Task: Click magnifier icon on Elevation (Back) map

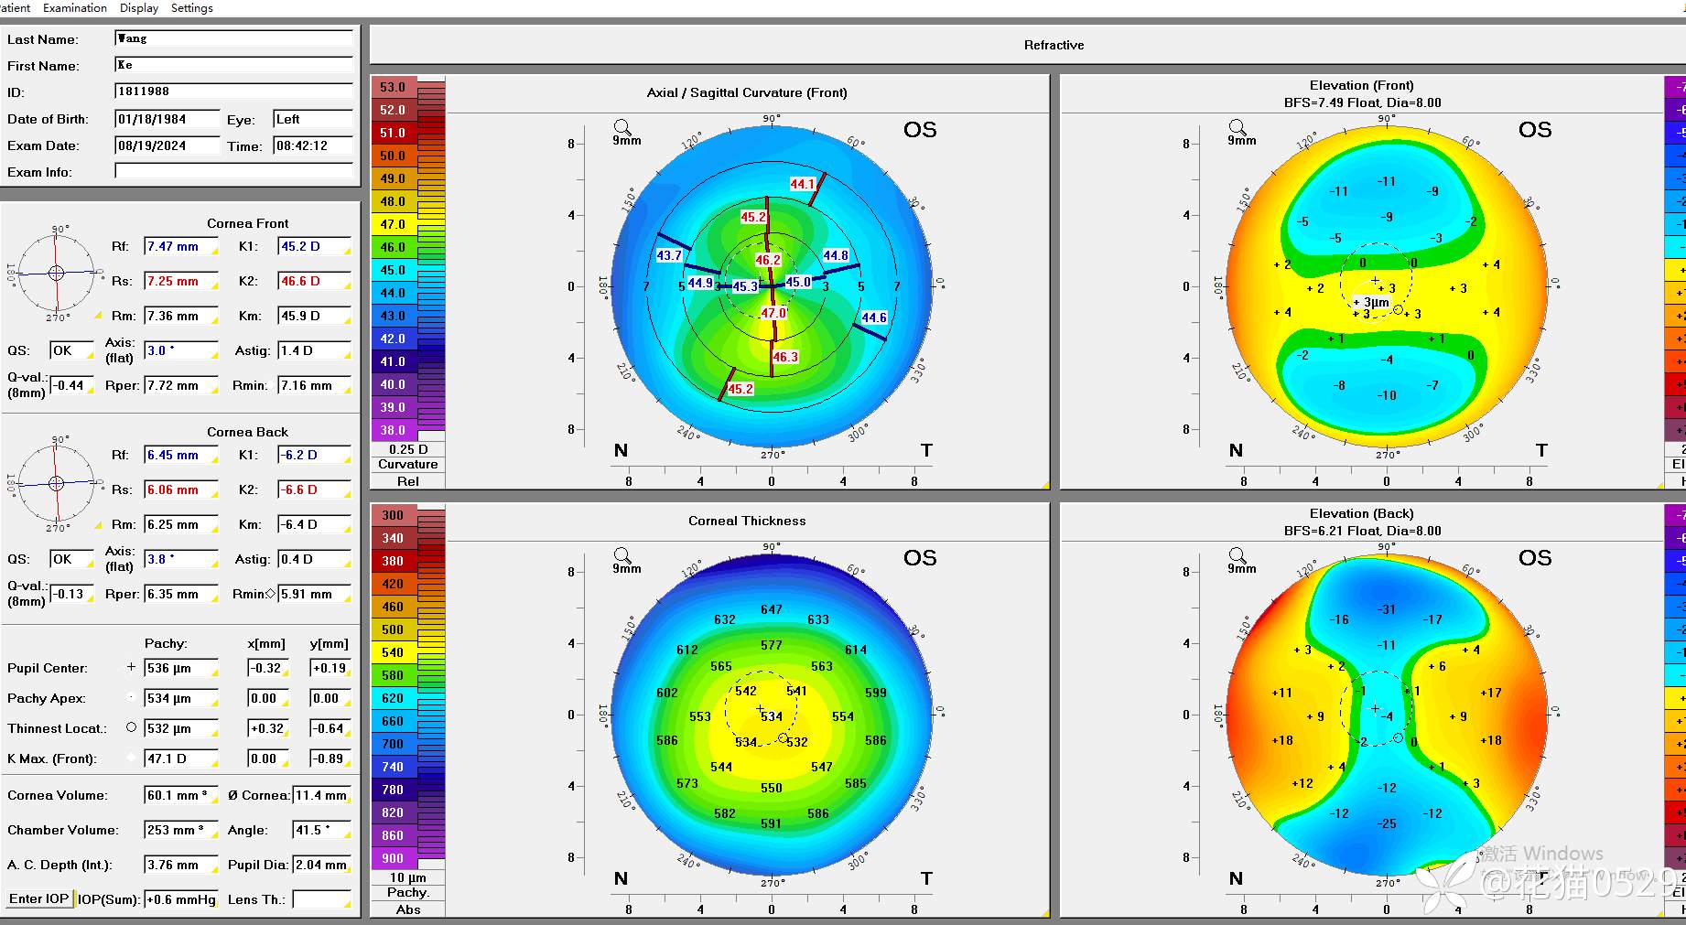Action: (x=1237, y=555)
